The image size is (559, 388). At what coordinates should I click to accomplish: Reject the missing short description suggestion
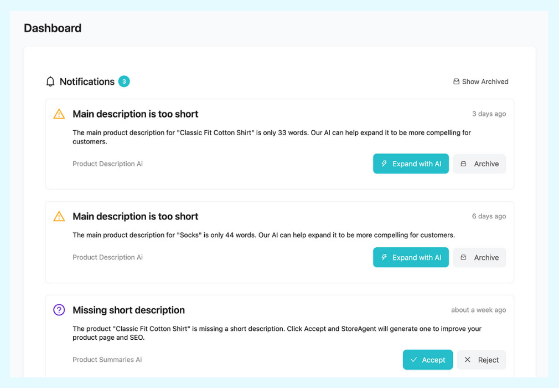tap(482, 360)
